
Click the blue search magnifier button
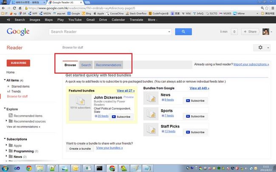tap(183, 32)
